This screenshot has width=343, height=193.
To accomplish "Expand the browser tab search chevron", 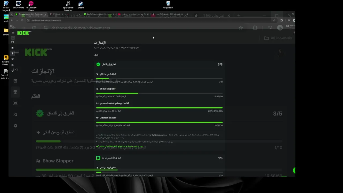I will (x=12, y=14).
